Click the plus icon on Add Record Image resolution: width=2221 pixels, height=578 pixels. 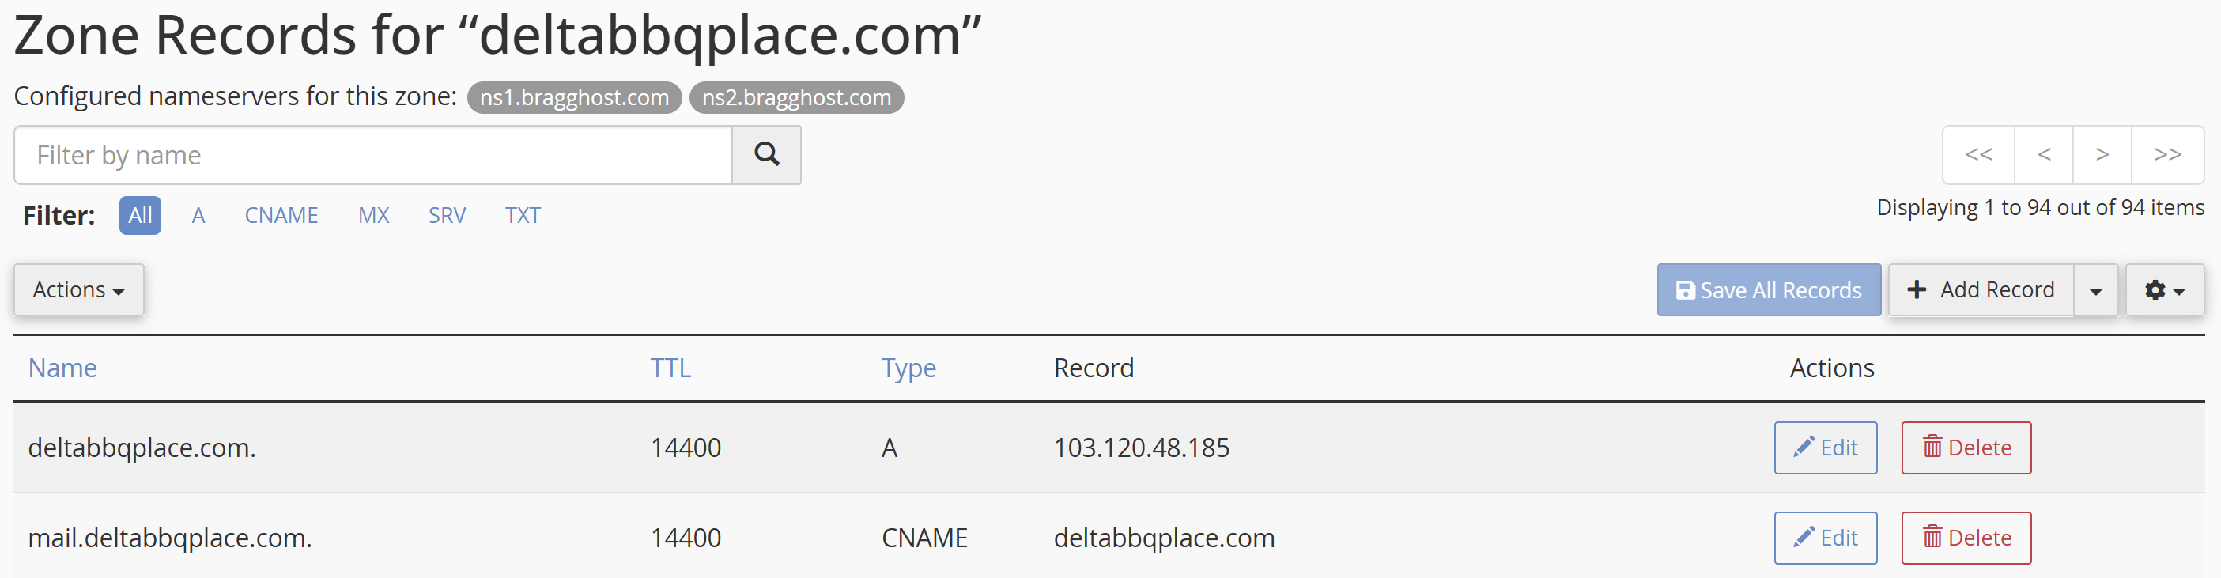point(1918,289)
